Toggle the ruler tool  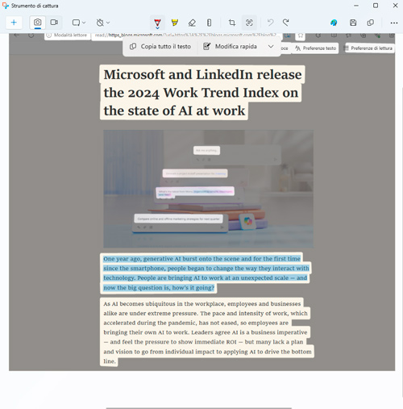click(209, 23)
